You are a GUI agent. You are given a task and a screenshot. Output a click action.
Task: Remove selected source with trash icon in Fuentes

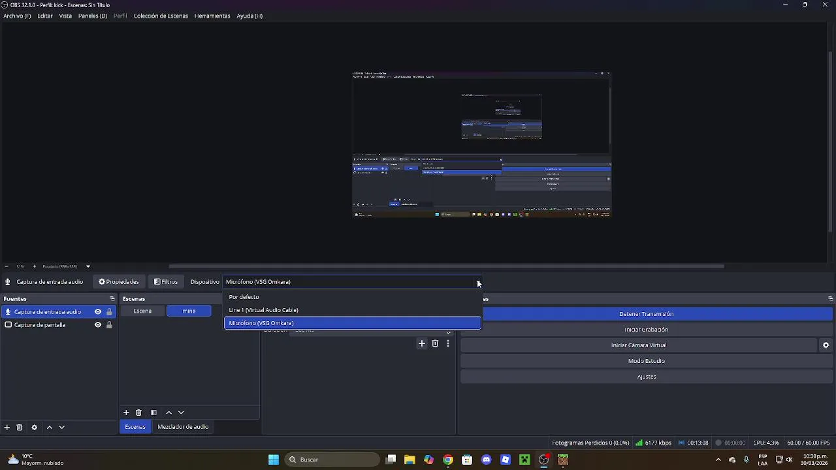click(x=20, y=428)
